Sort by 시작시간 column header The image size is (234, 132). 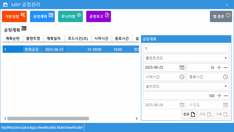(101, 38)
